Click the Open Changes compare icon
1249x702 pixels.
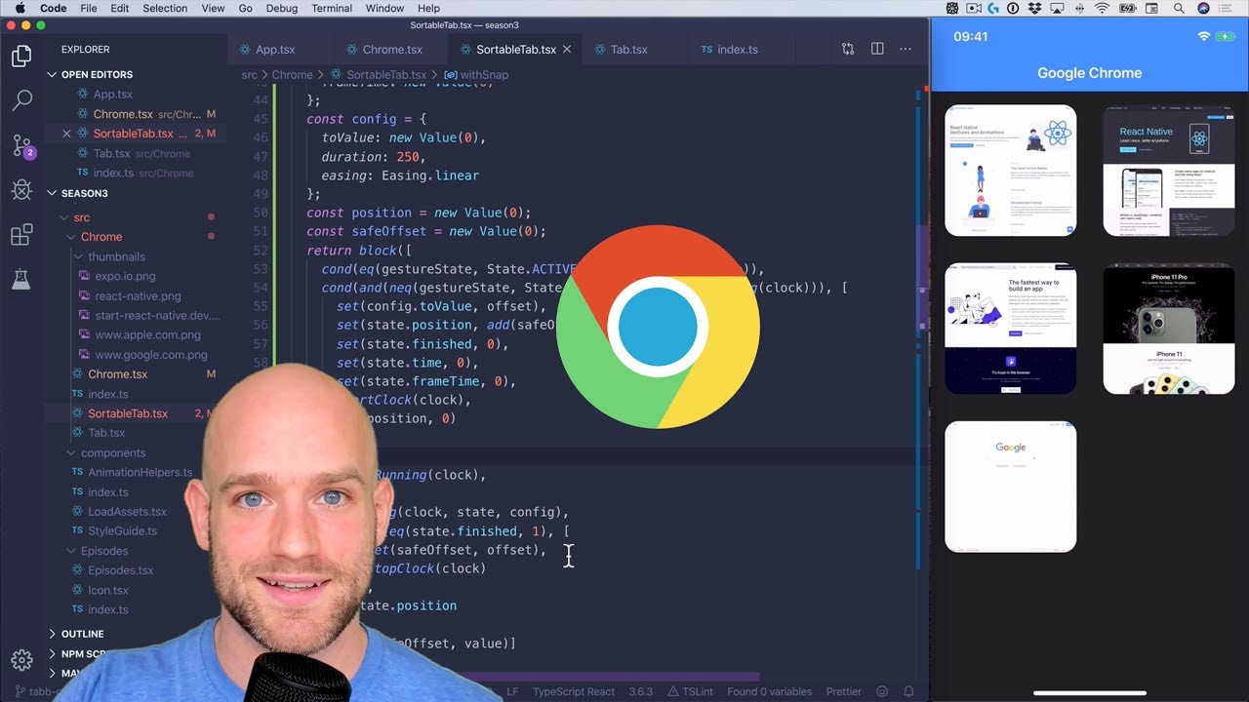pos(848,49)
